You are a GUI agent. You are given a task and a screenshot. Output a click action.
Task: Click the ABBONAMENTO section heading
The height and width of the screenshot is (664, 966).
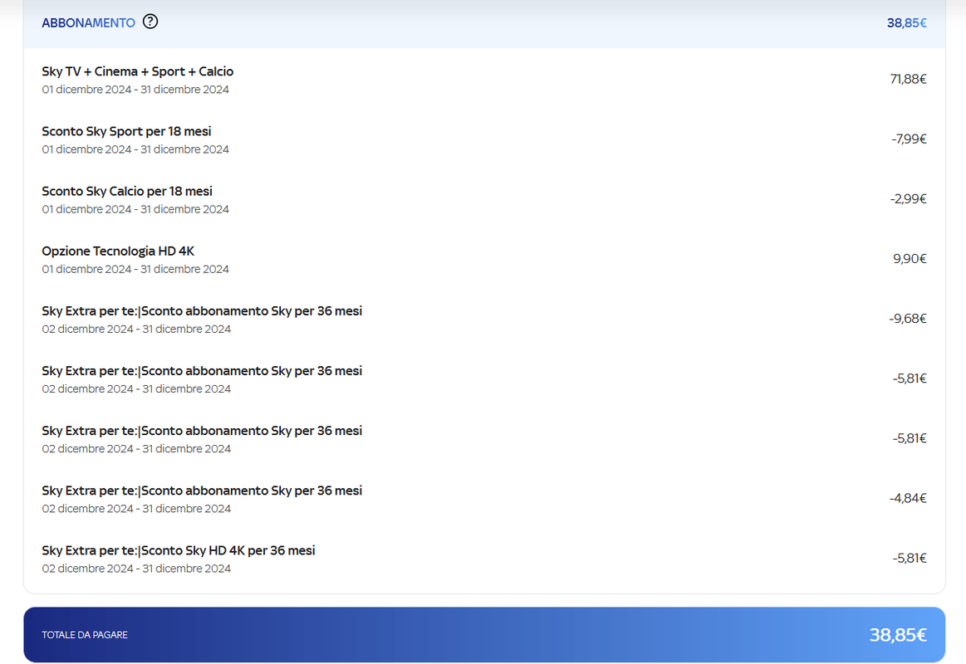(x=88, y=22)
